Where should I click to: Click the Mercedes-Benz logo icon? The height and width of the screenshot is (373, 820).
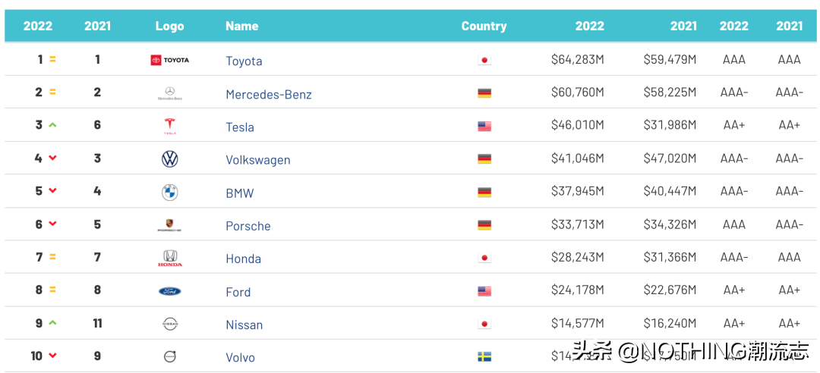tap(170, 93)
